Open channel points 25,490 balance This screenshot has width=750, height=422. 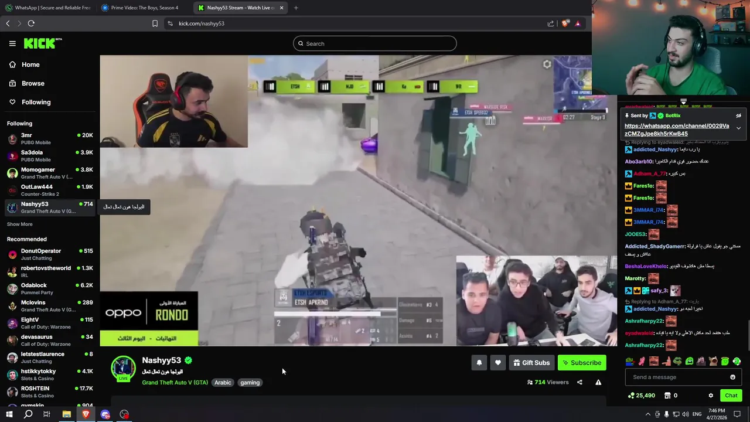(641, 396)
